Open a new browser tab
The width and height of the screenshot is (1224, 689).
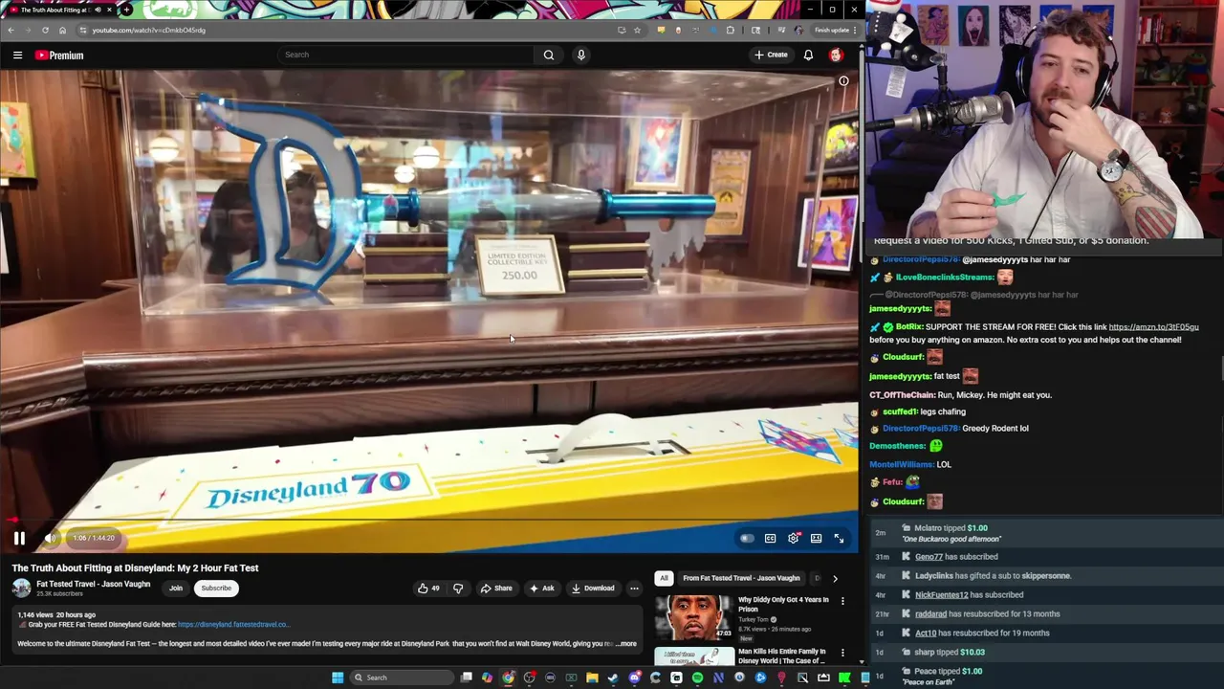126,10
